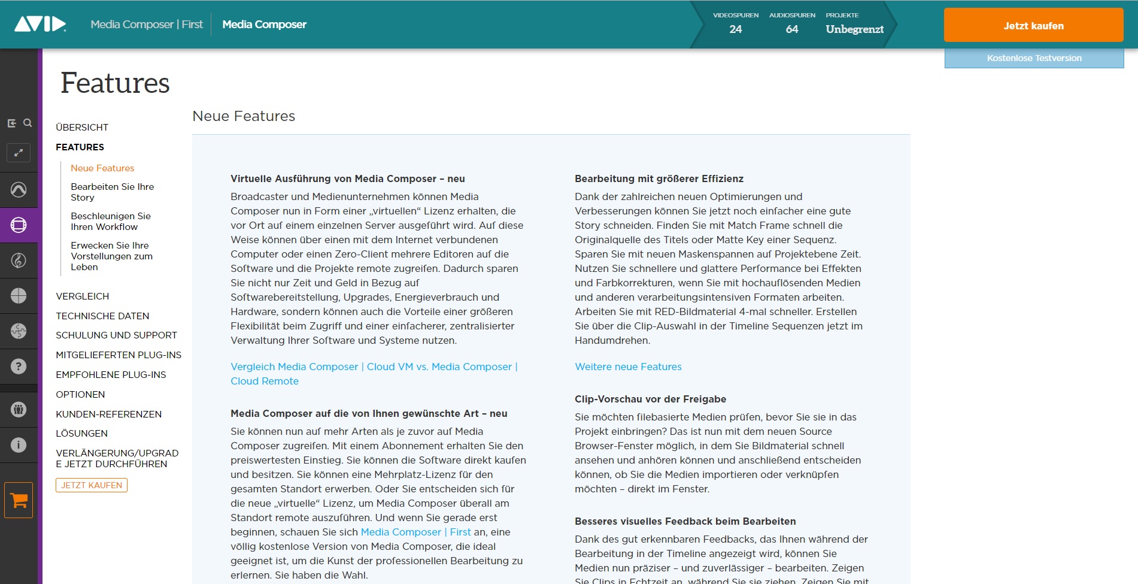Open ÜBERSICHT in side menu
The image size is (1138, 584).
coord(82,128)
